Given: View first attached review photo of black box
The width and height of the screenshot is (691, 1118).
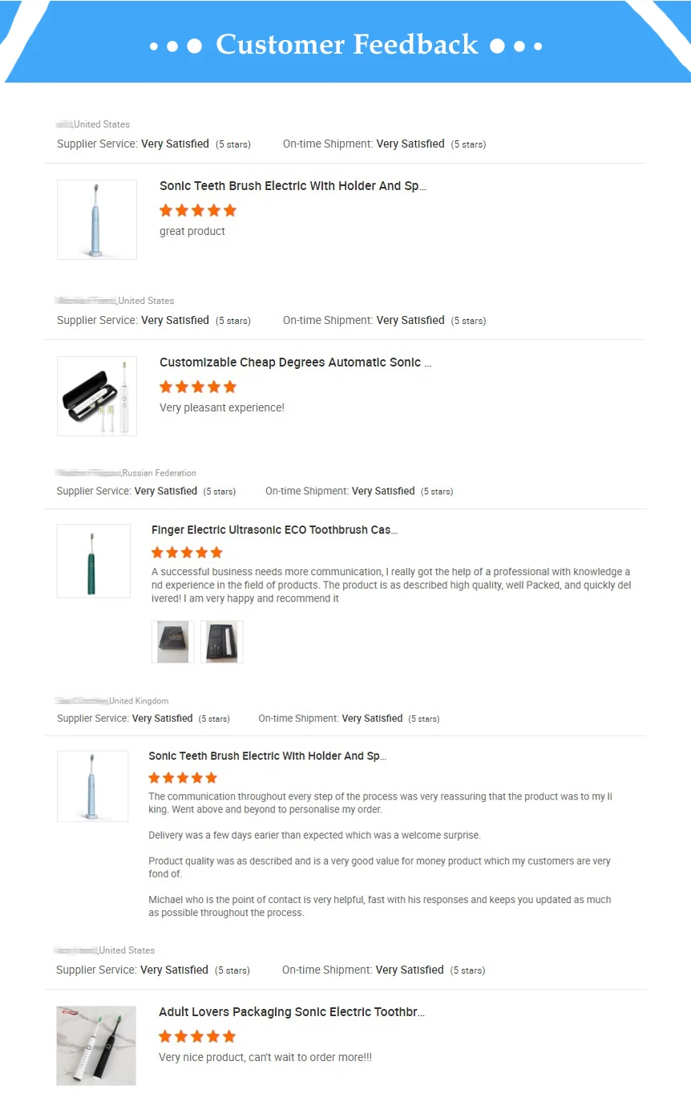Looking at the screenshot, I should coord(172,642).
